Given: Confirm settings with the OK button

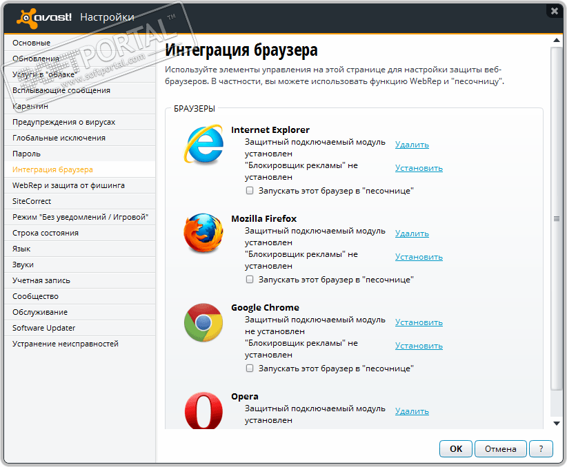Looking at the screenshot, I should click(456, 449).
